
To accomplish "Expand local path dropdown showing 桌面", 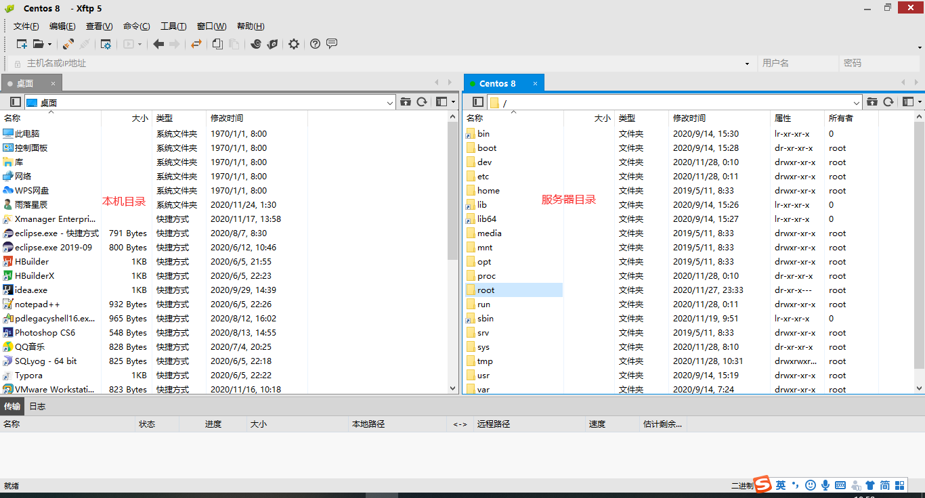I will (x=390, y=103).
